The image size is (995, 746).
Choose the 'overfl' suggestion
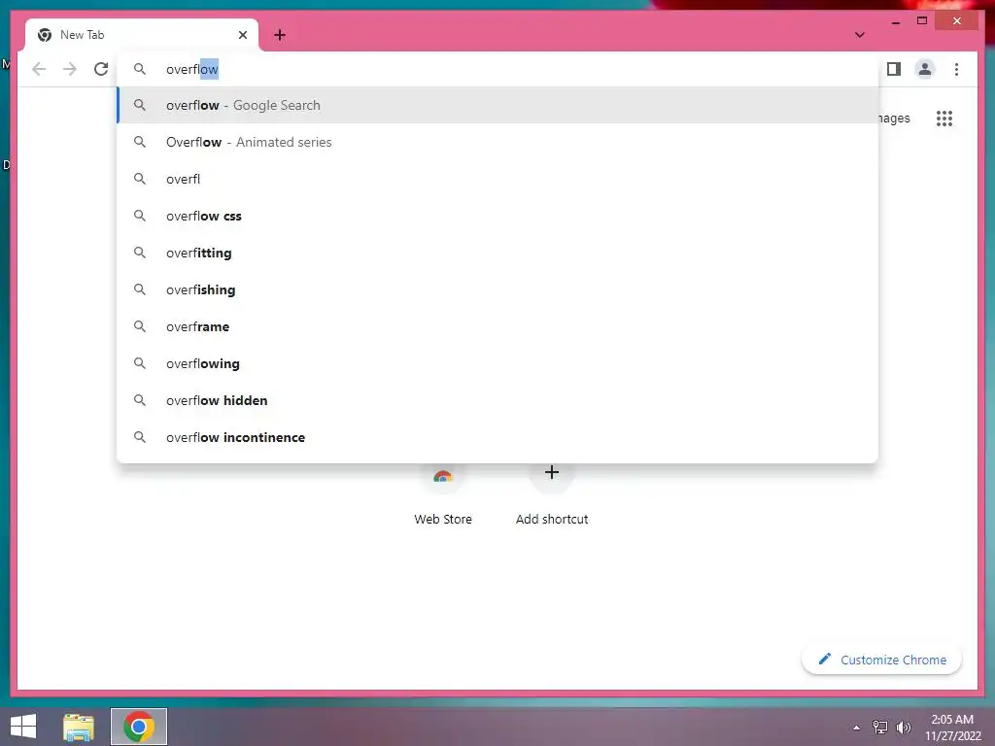pos(498,179)
